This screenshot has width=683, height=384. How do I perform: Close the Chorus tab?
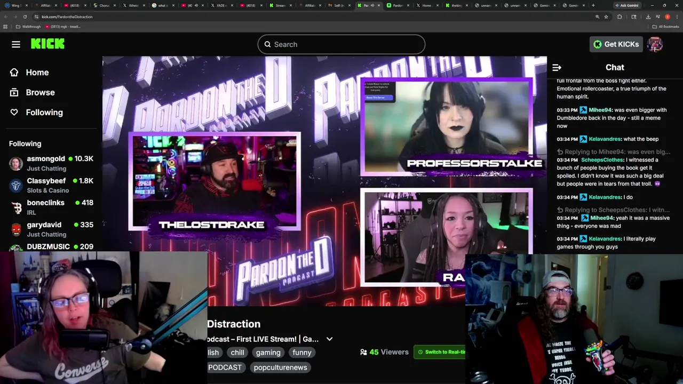(x=114, y=5)
